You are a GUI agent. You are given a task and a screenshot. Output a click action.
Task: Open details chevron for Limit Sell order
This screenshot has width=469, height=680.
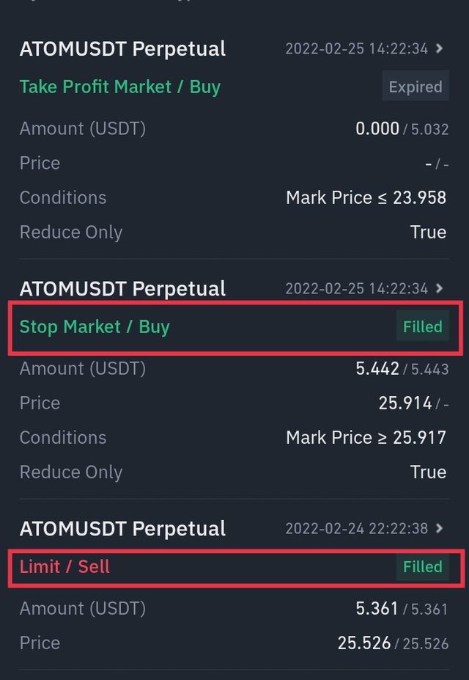(439, 528)
